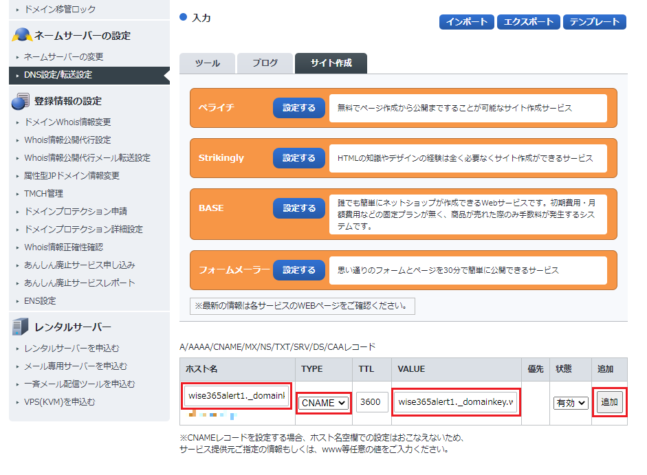Click the テンプレート button
The height and width of the screenshot is (475, 647).
point(594,22)
